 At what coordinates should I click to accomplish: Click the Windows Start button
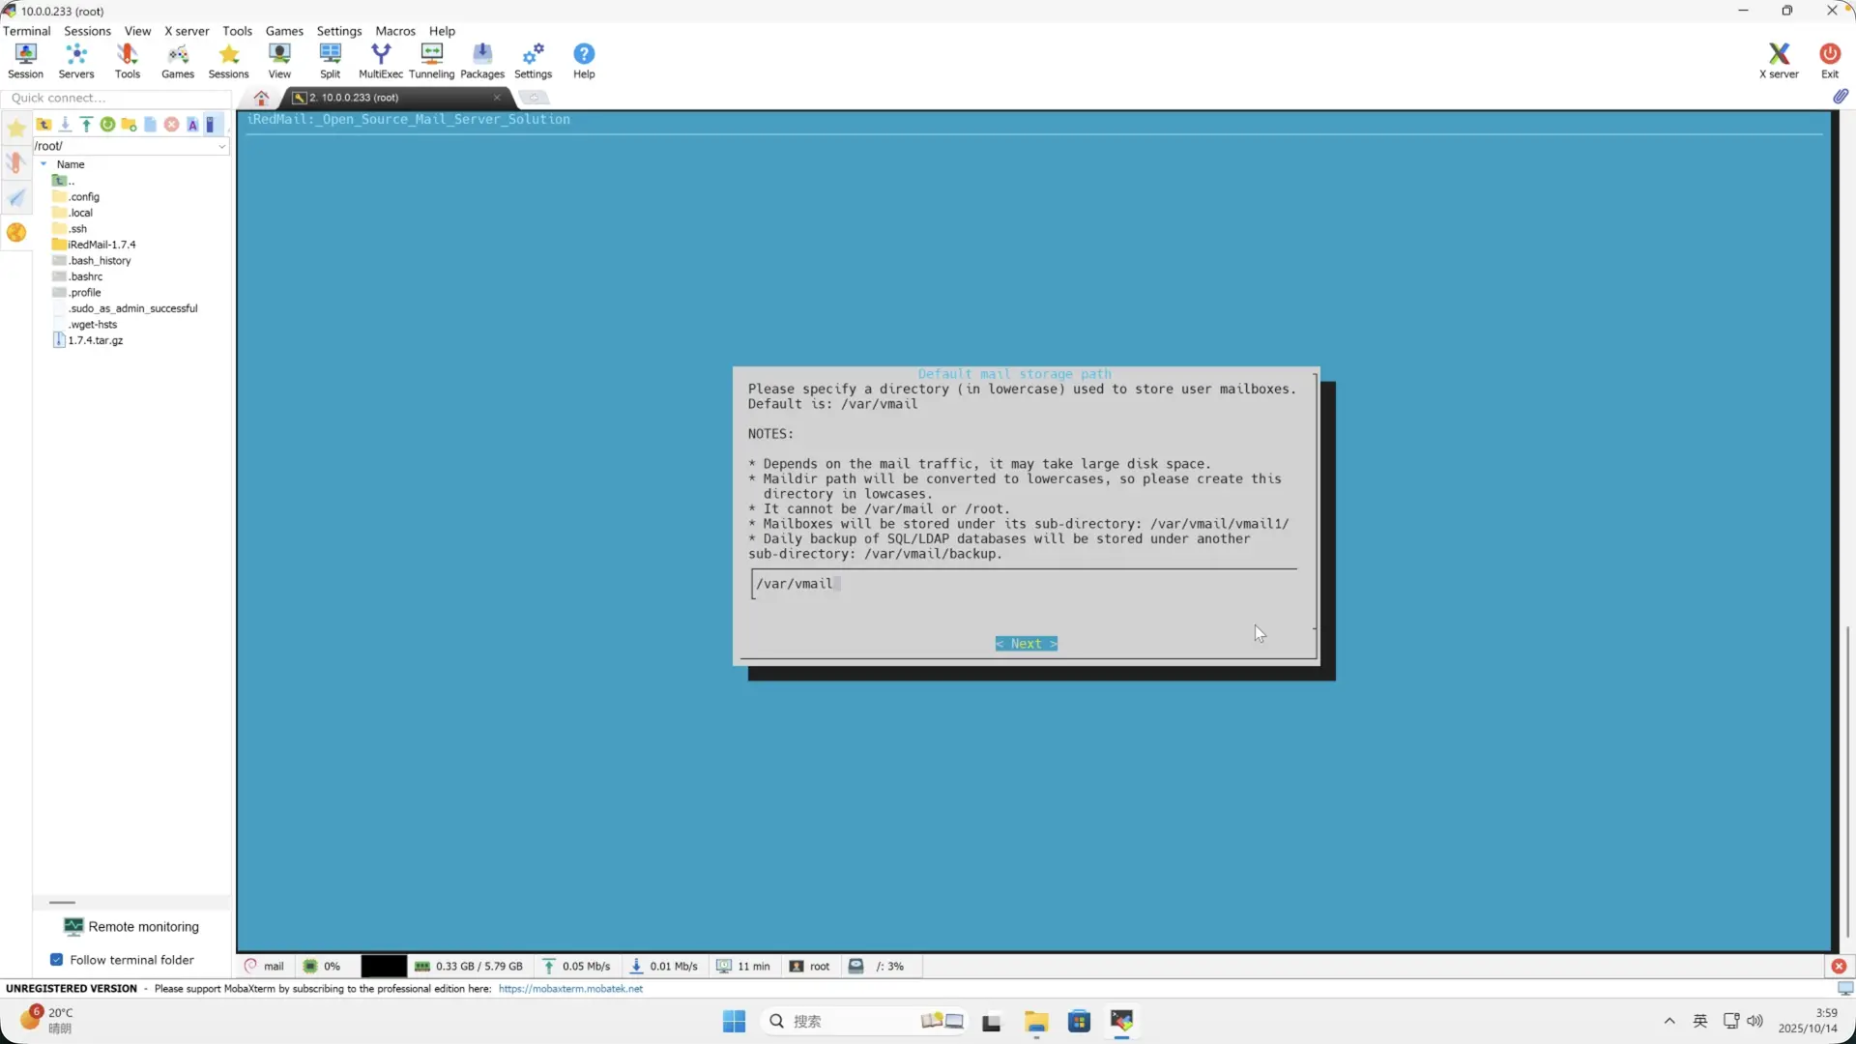(734, 1021)
